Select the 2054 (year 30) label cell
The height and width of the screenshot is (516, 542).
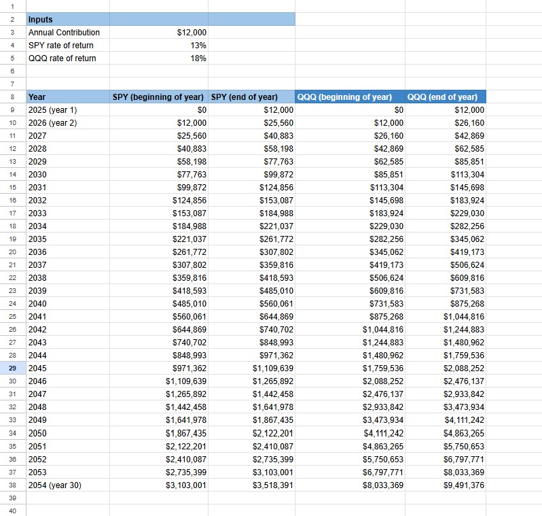(67, 485)
